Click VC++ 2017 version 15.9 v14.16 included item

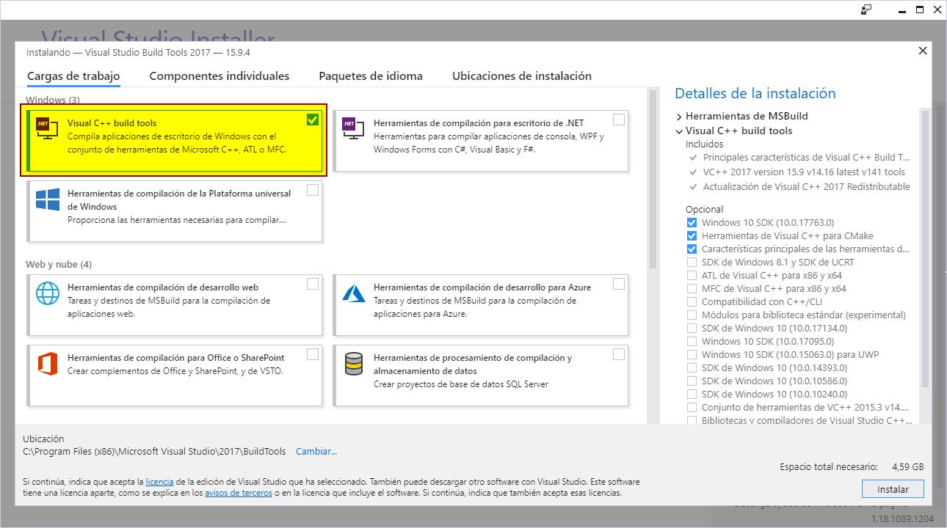coord(804,172)
